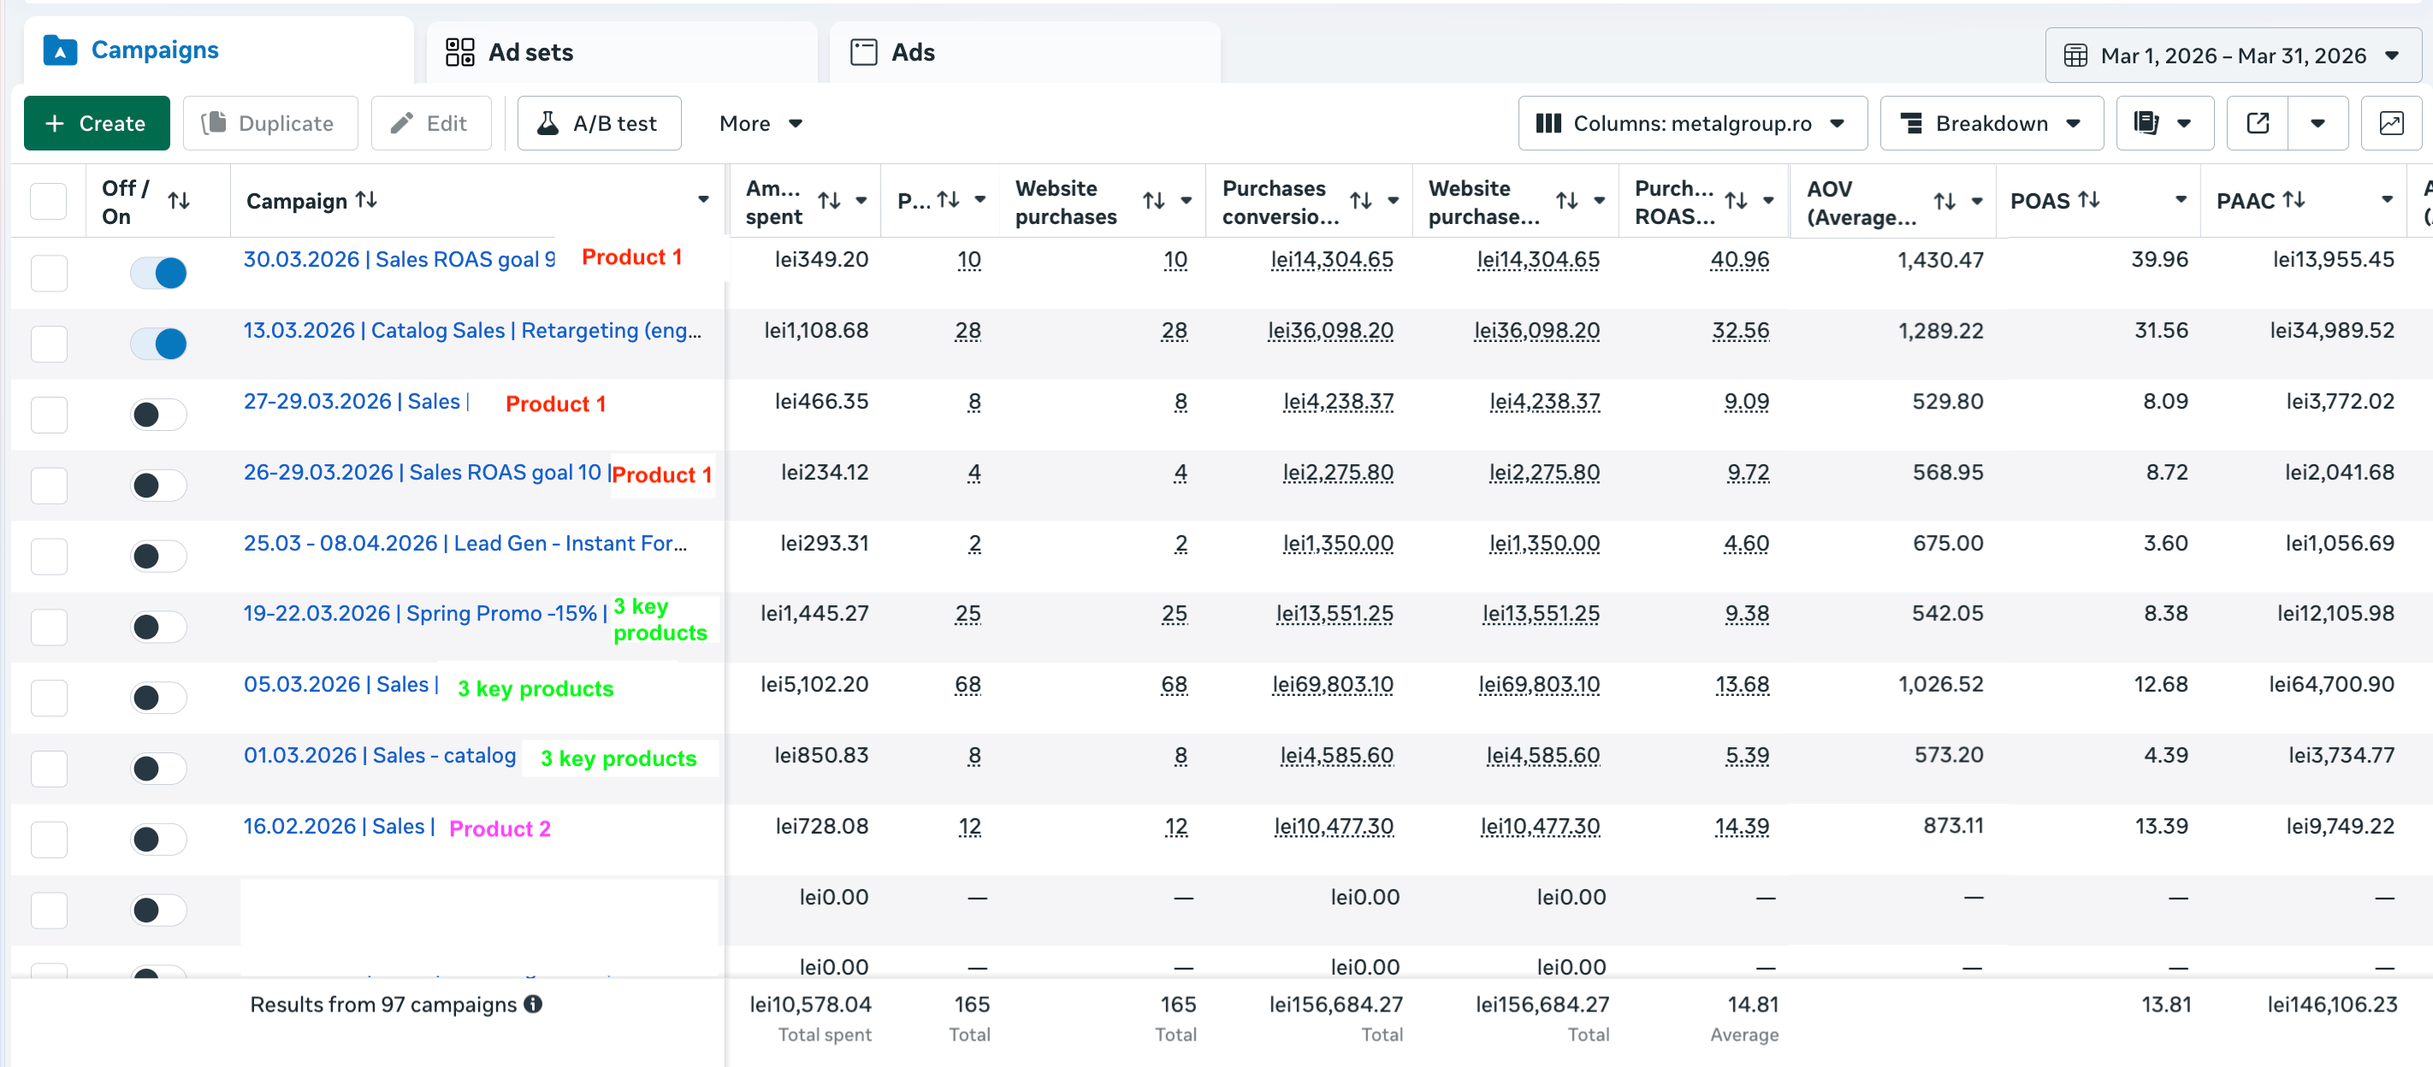Check the select-all campaigns checkbox
This screenshot has width=2433, height=1067.
48,201
